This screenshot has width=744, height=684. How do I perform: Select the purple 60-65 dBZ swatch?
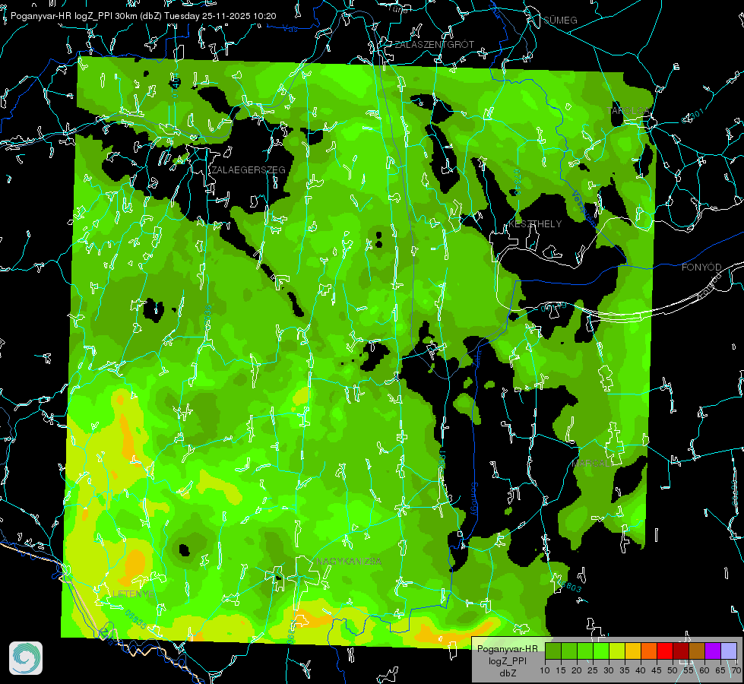713,651
